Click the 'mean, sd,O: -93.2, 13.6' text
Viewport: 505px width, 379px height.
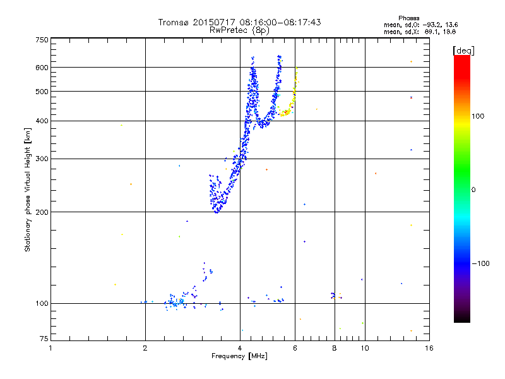pyautogui.click(x=420, y=25)
